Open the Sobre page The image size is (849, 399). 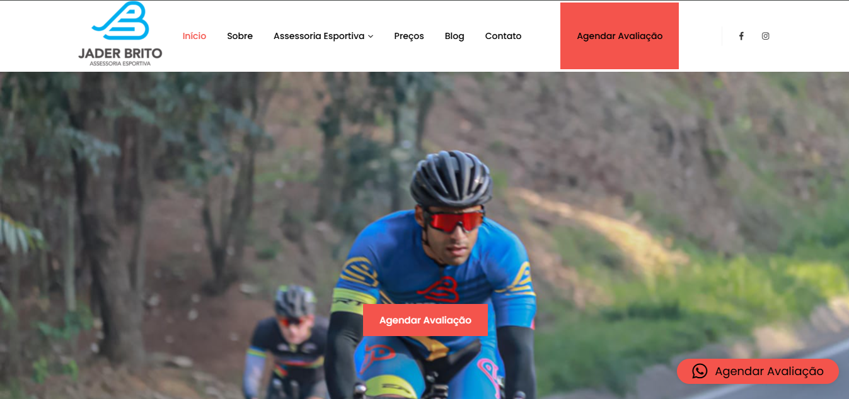[240, 36]
